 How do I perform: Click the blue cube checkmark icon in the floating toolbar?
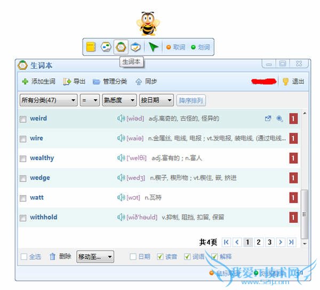click(135, 47)
